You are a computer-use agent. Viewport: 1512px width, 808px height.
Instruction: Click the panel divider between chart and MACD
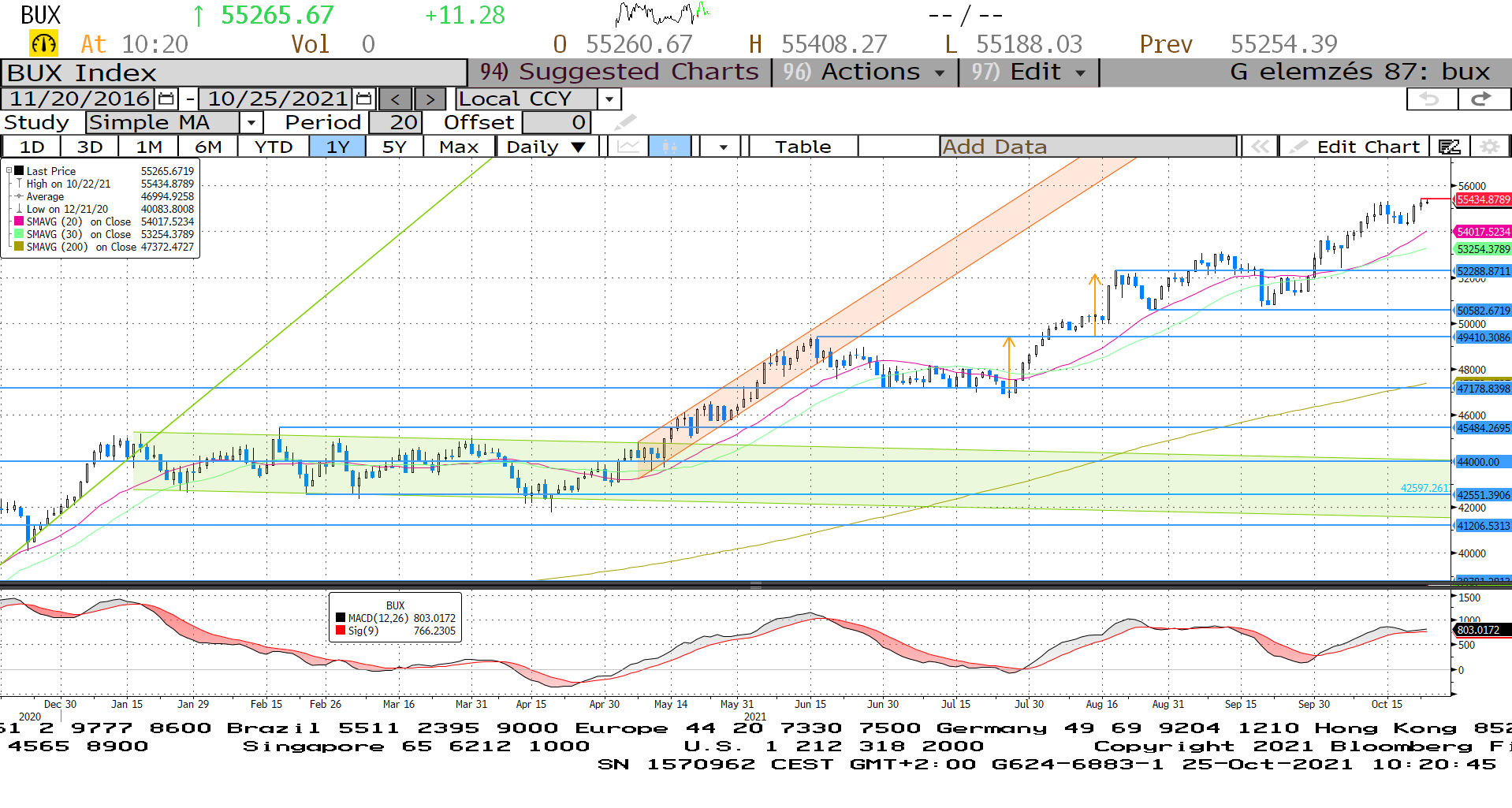pos(755,585)
